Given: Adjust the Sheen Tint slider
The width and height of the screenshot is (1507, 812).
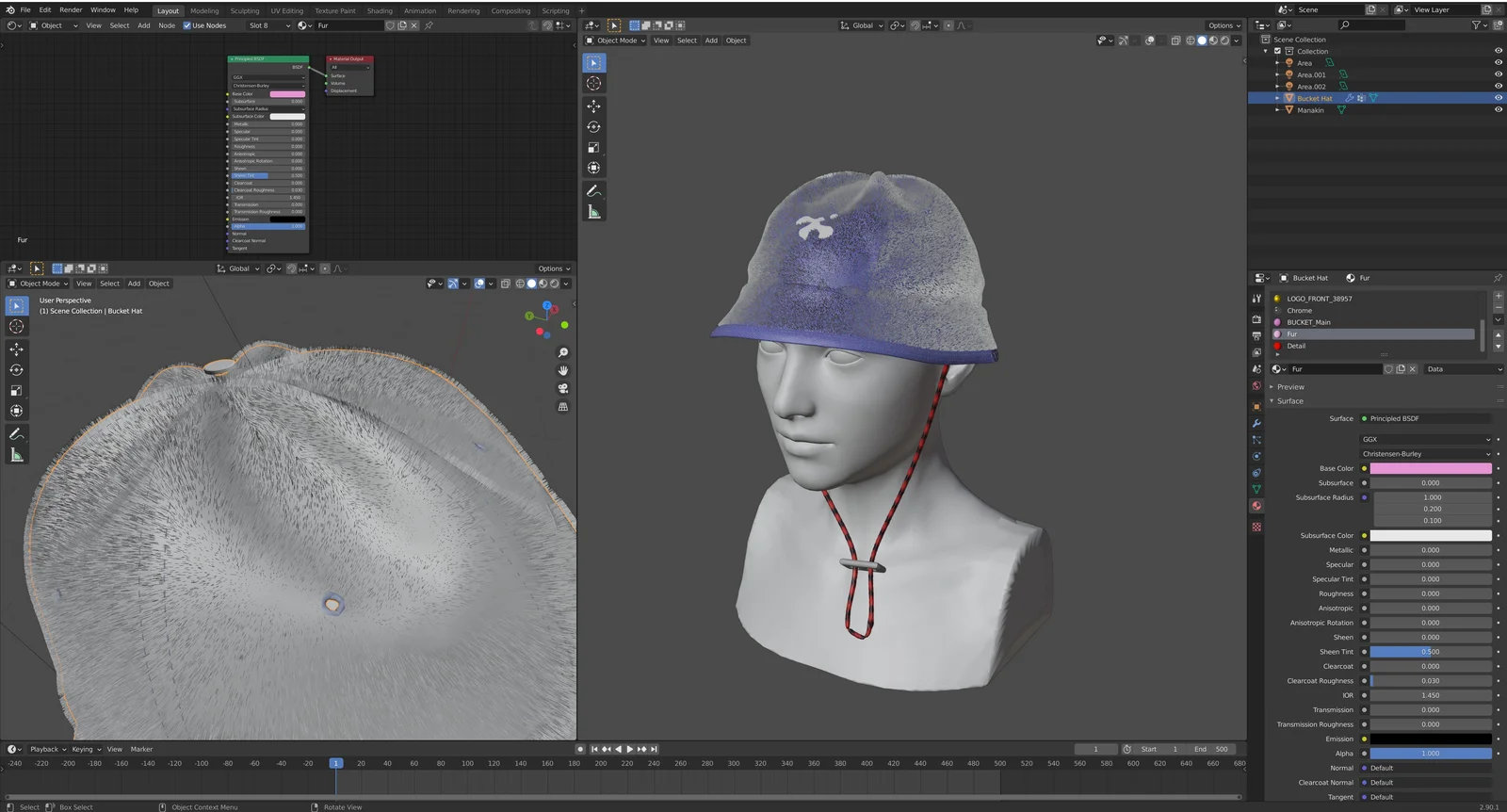Looking at the screenshot, I should click(x=1431, y=652).
